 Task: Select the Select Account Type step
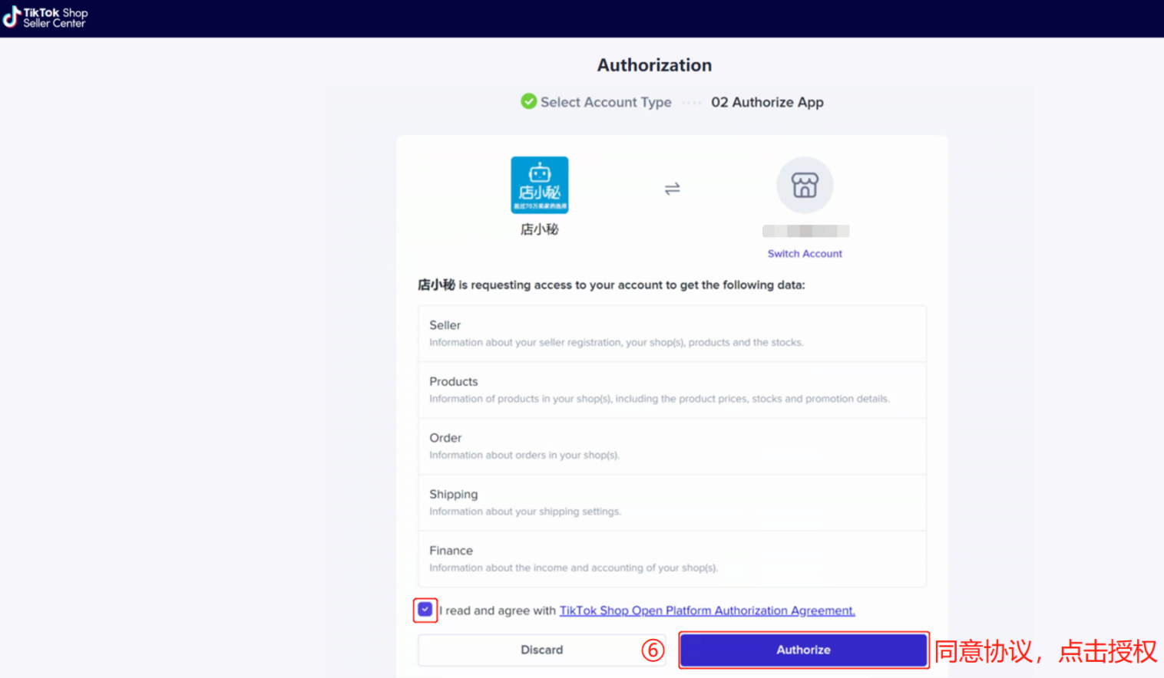[x=606, y=101]
